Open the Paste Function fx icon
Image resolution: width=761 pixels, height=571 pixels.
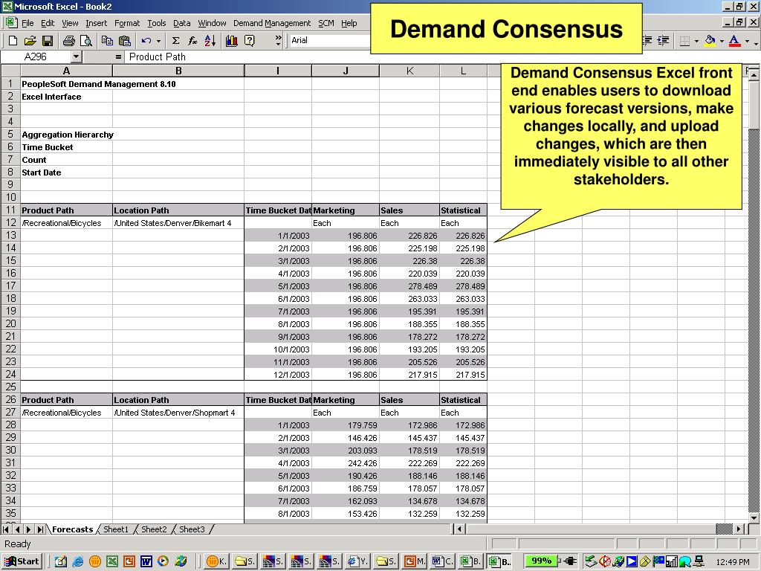[x=192, y=41]
